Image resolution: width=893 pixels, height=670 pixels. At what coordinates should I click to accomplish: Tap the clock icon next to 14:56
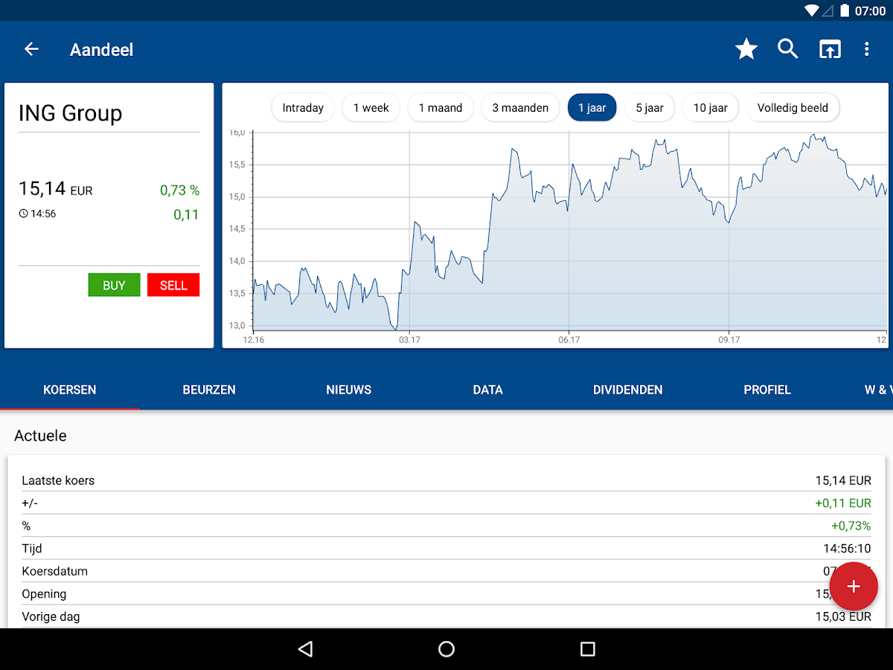tap(23, 214)
